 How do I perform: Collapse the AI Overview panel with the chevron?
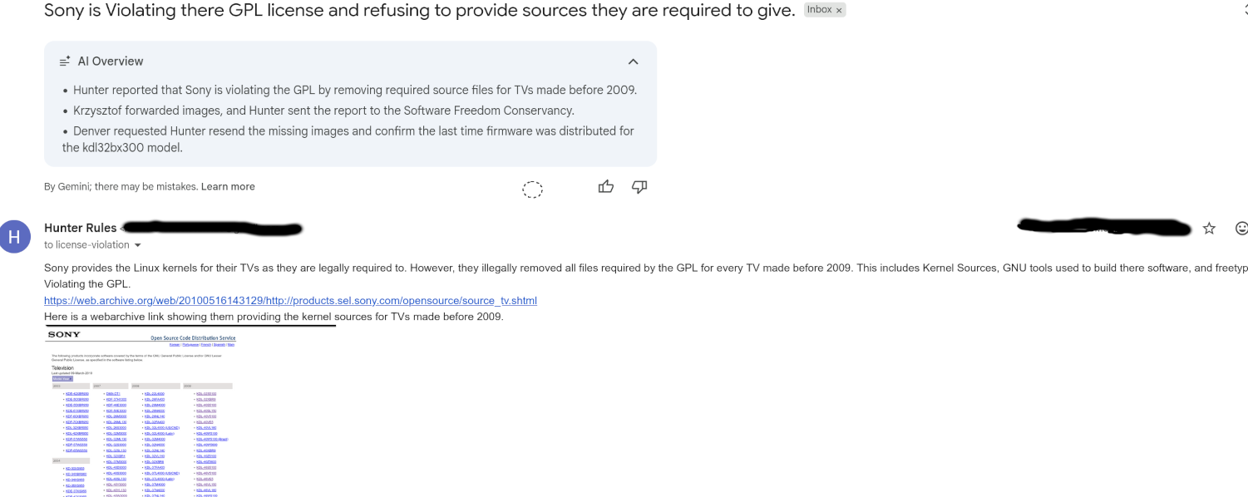point(633,62)
